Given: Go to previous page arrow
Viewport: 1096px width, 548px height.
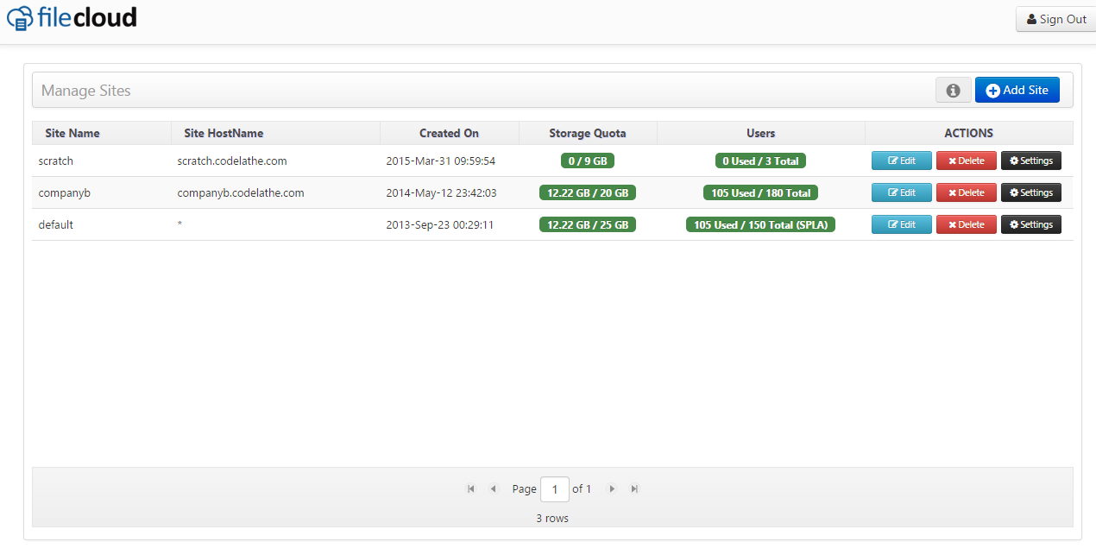Looking at the screenshot, I should tap(493, 488).
